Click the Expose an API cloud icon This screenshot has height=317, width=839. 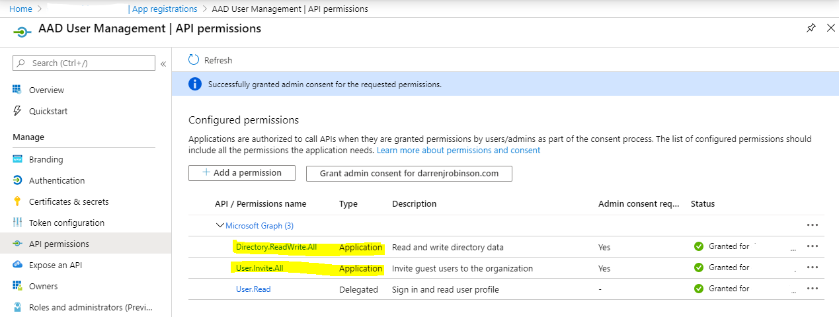point(17,265)
